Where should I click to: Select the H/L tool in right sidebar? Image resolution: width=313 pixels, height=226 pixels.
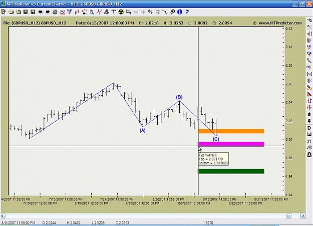pos(309,67)
